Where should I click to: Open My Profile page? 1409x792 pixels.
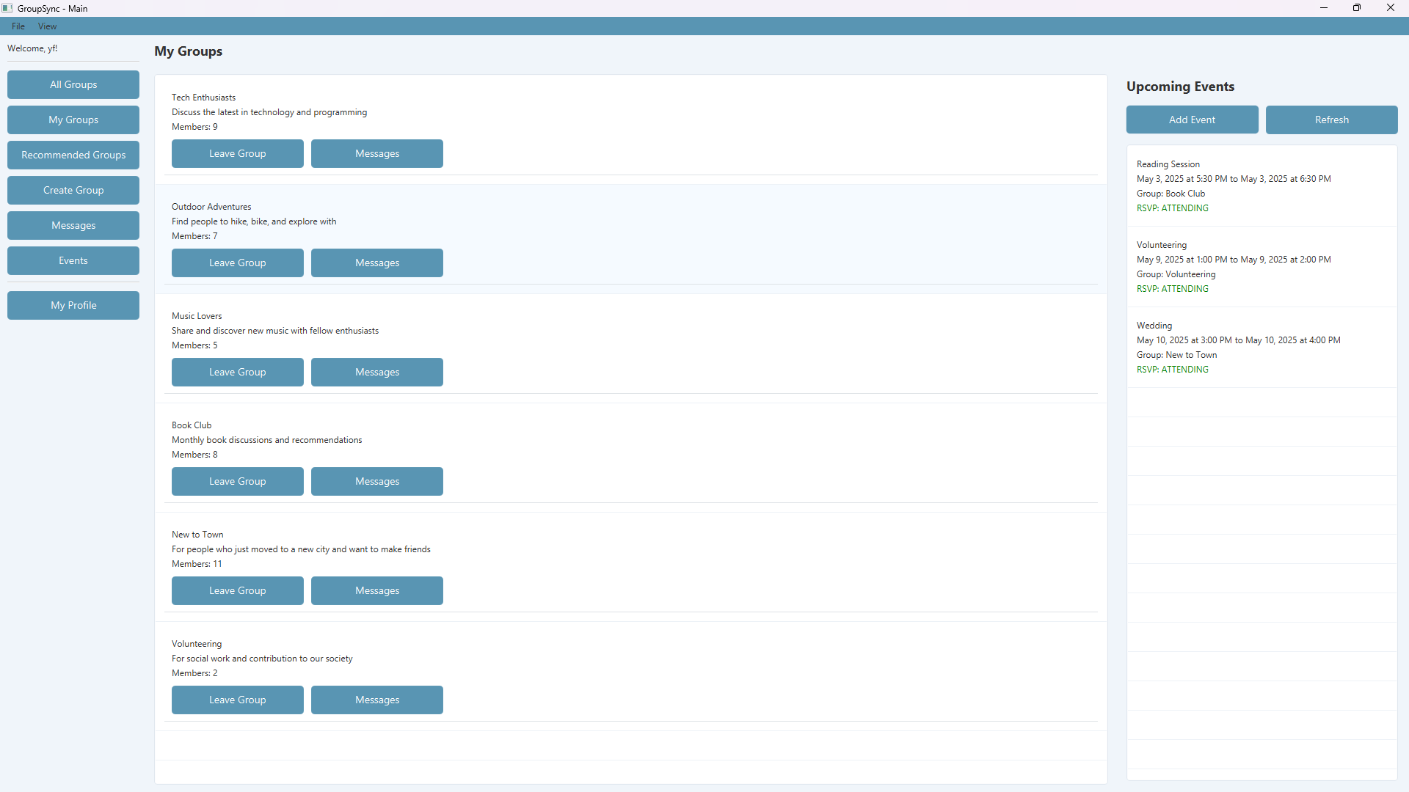point(73,305)
